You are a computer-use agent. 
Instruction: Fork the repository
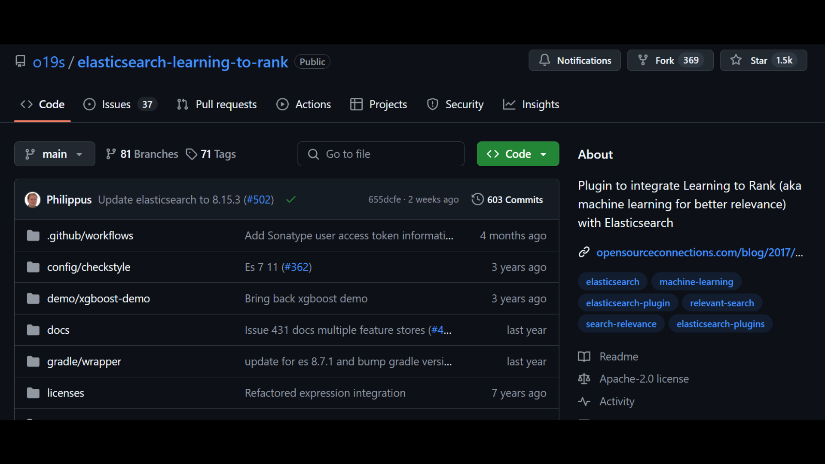pos(670,60)
